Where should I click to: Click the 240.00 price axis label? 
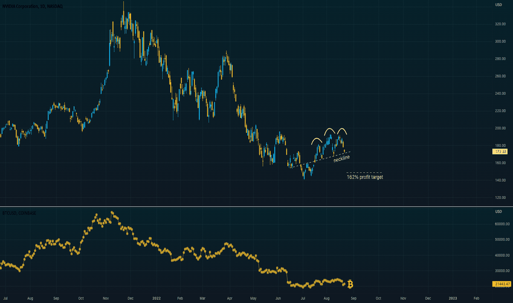pyautogui.click(x=500, y=94)
